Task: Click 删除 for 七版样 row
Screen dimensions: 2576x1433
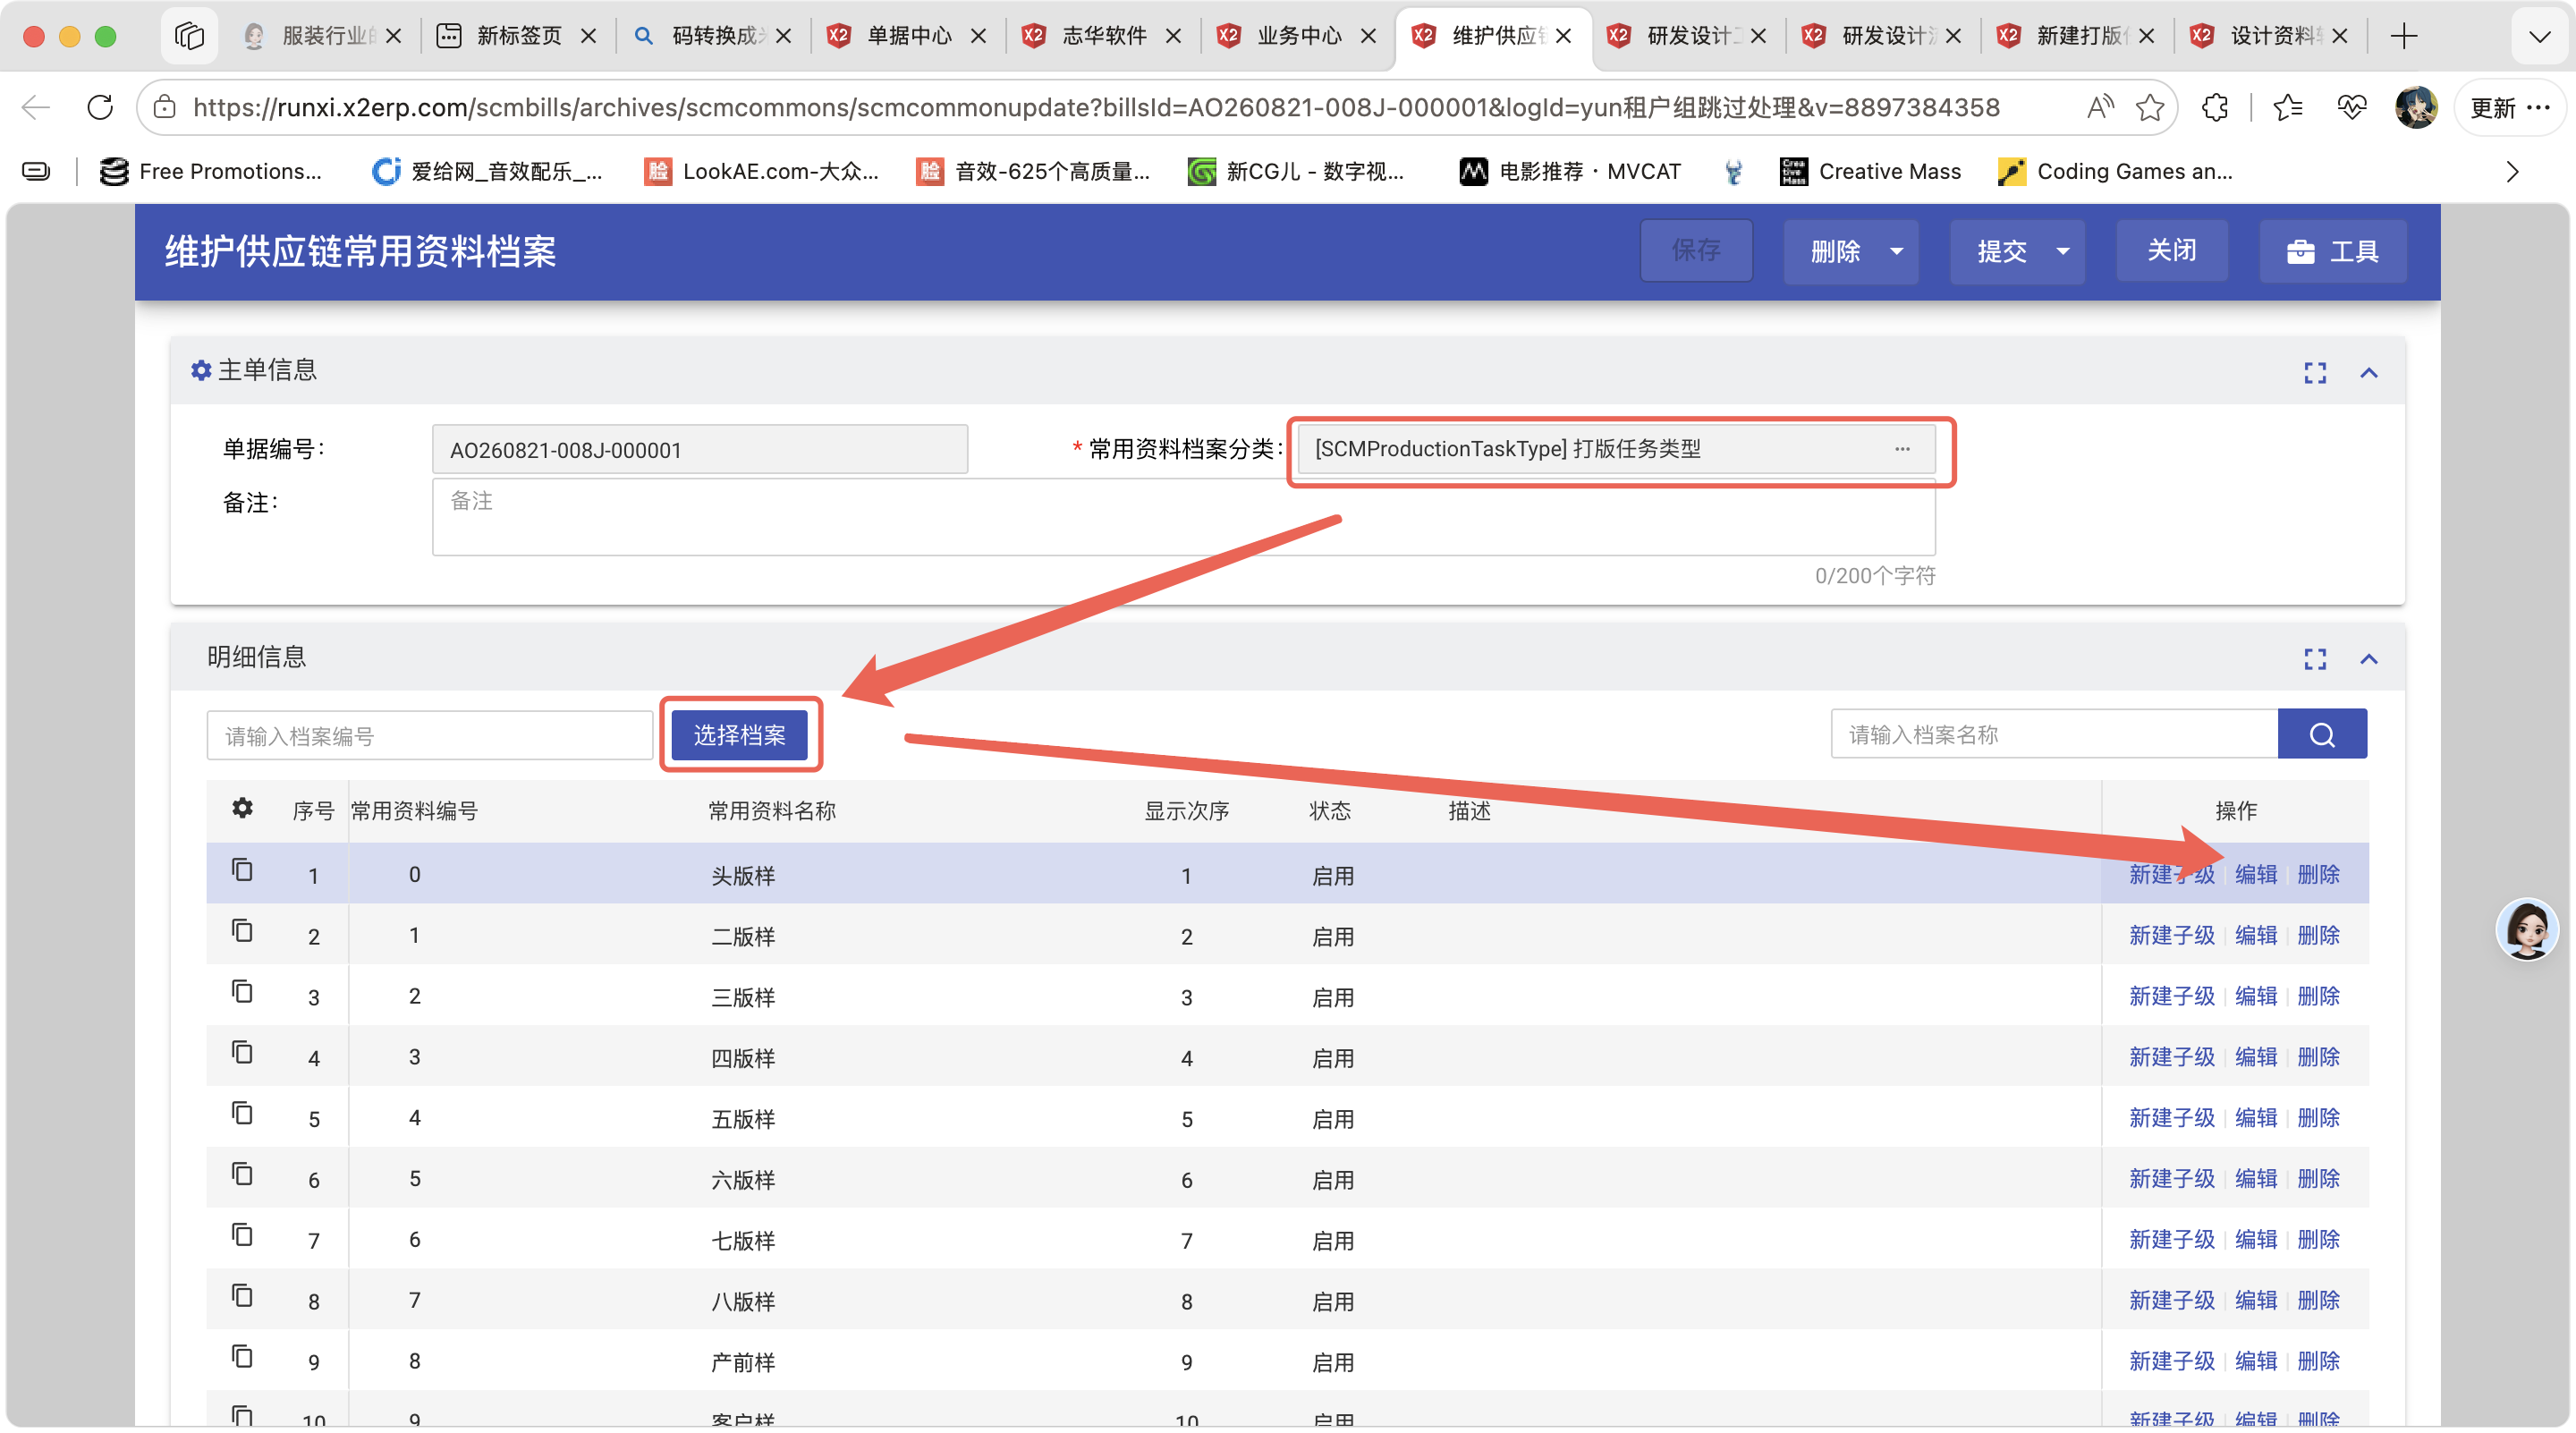Action: pos(2319,1239)
